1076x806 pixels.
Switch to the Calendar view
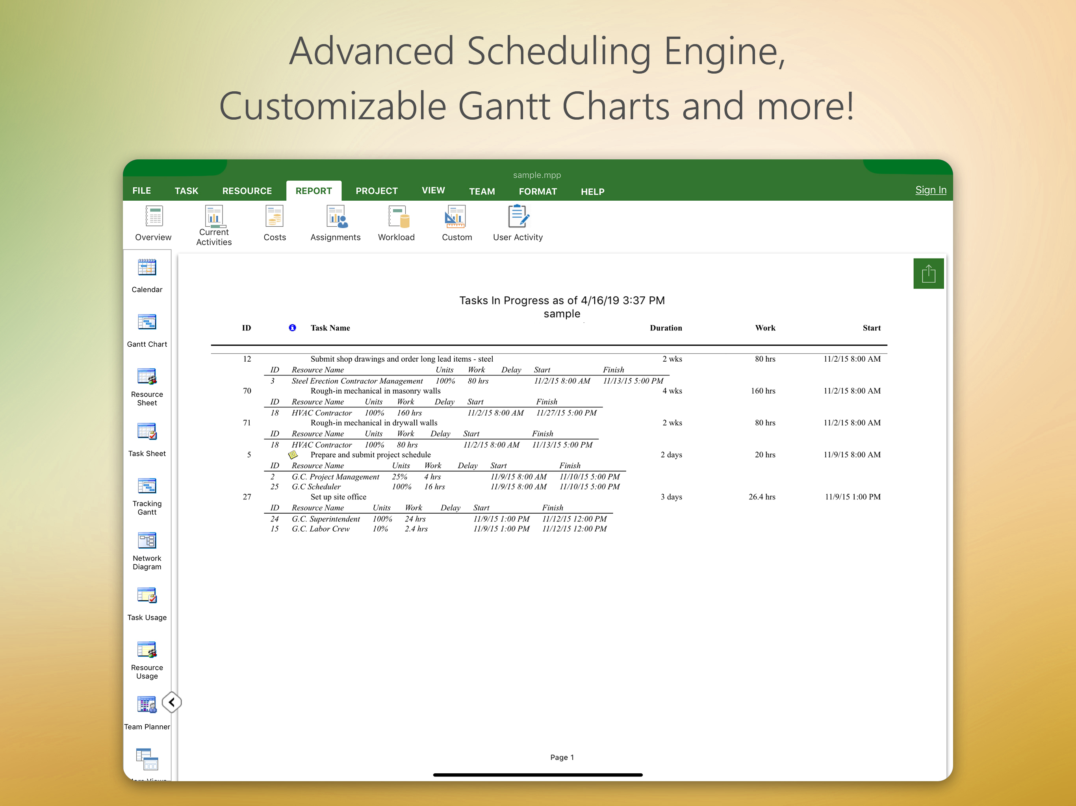pyautogui.click(x=147, y=275)
